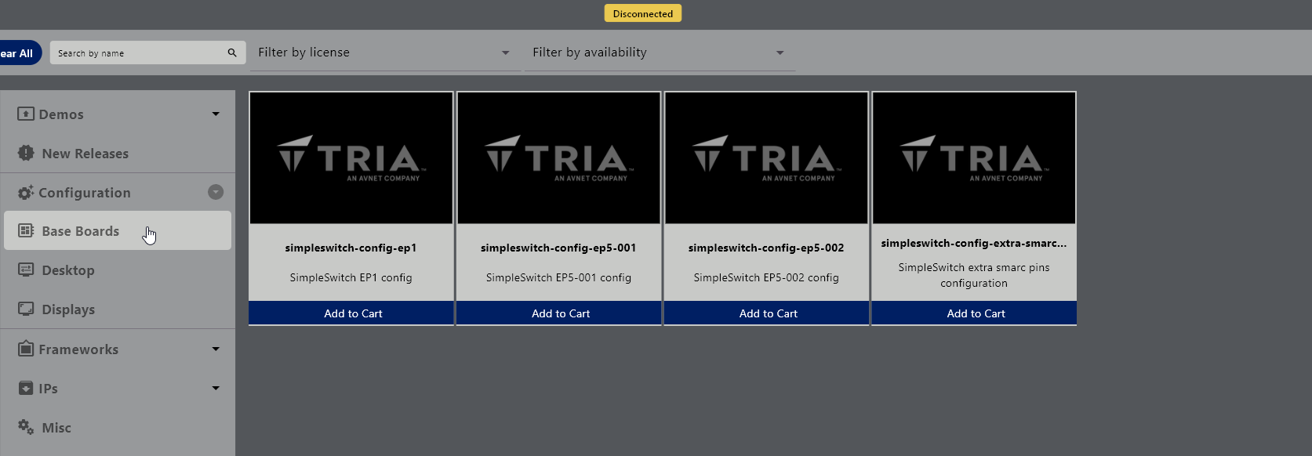Collapse the Configuration section chevron
1312x456 pixels.
[216, 192]
